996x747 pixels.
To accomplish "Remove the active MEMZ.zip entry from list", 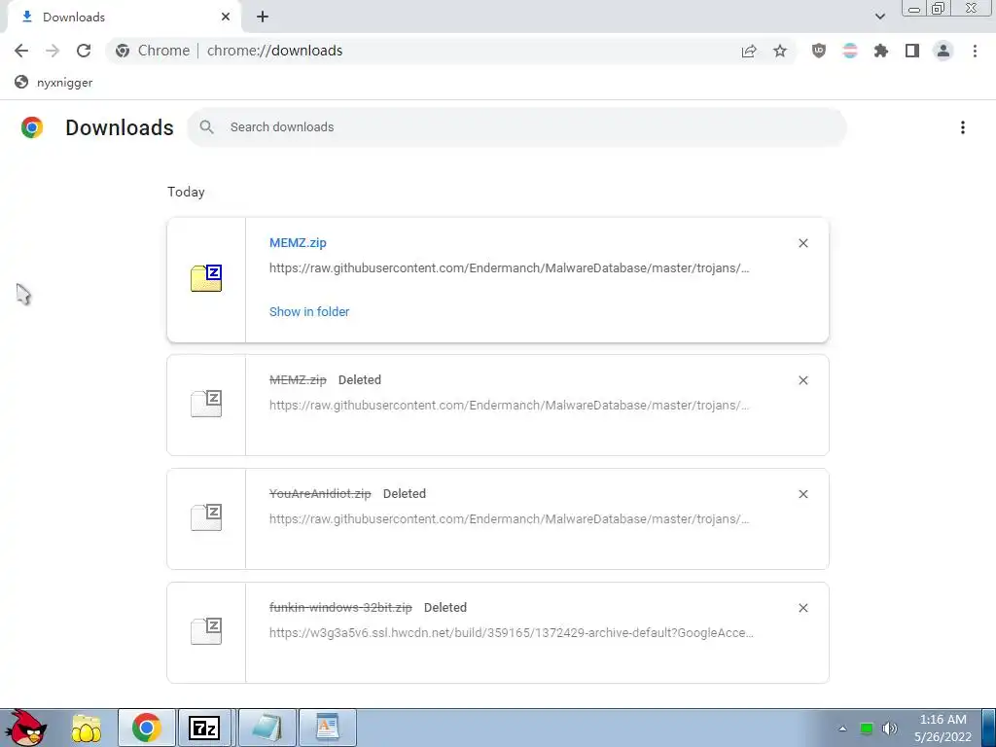I will click(802, 243).
